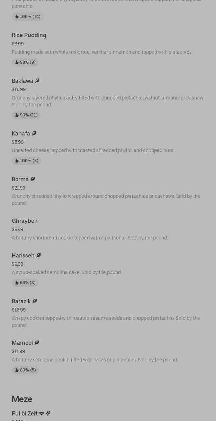Click the leaf icon beside Borma

pos(33,179)
